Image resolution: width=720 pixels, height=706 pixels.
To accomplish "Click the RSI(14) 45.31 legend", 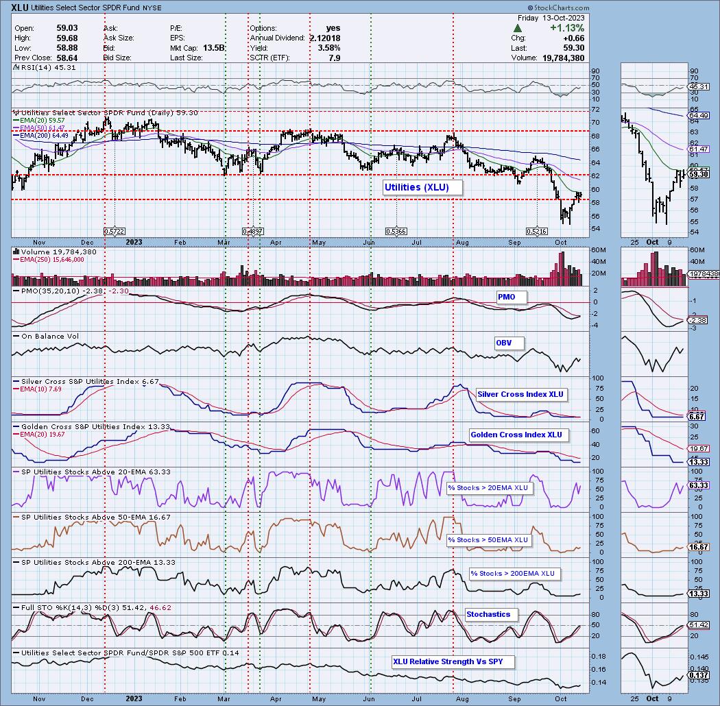I will (45, 67).
